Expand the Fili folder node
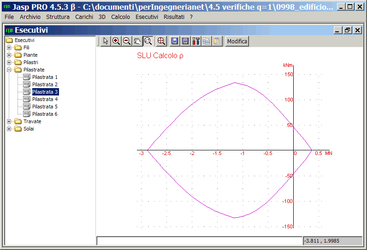Viewport: 367px width, 250px height. tap(9, 48)
